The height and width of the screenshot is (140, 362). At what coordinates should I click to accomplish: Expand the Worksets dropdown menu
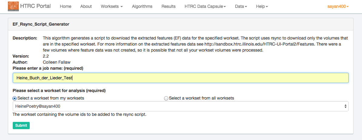pyautogui.click(x=112, y=6)
